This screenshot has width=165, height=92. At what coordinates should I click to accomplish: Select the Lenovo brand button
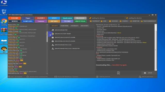click(x=41, y=21)
